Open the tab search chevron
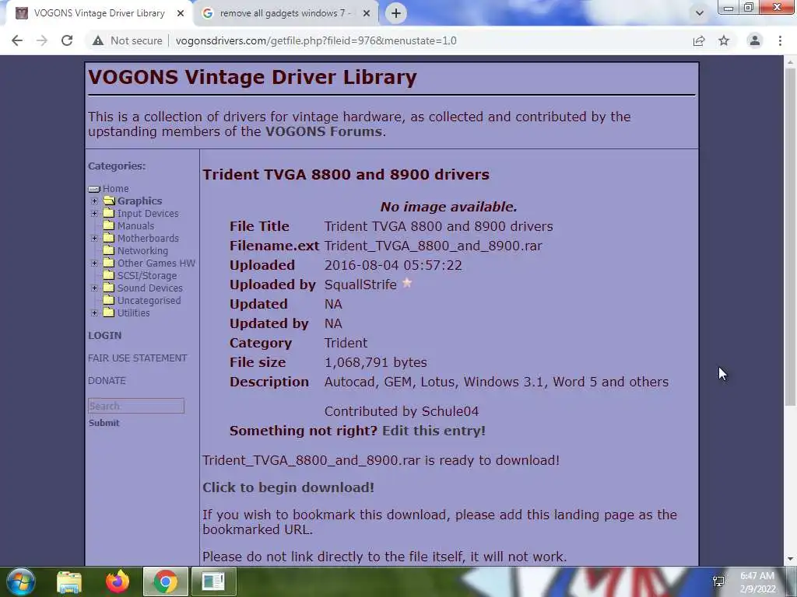 [x=700, y=13]
